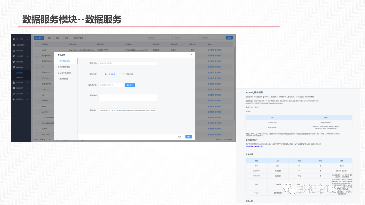Check the test001 row checkbox
This screenshot has height=205, width=365.
tap(36, 50)
